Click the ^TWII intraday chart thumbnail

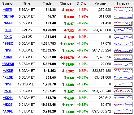point(123,57)
